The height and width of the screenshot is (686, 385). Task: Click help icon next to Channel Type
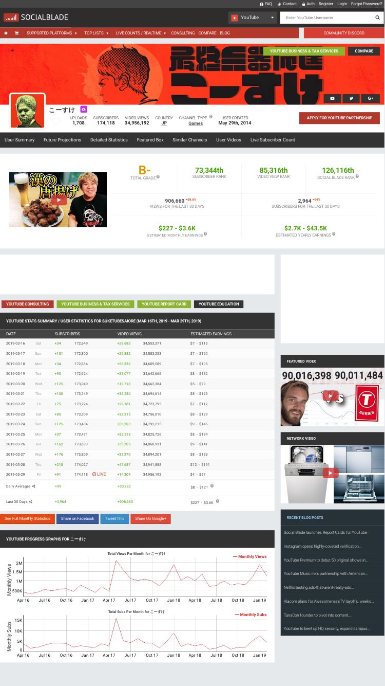[210, 117]
